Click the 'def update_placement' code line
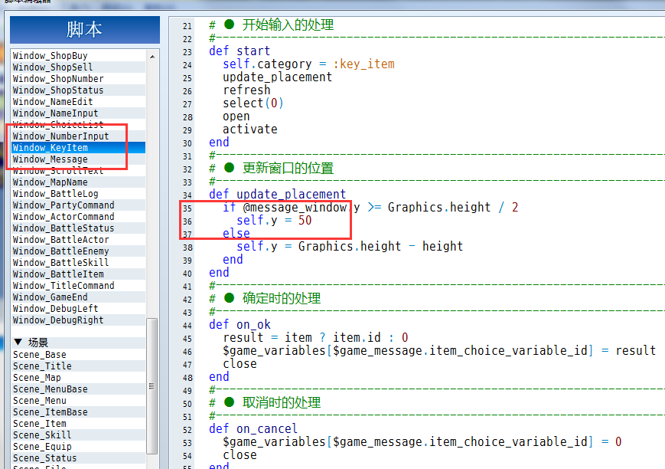This screenshot has height=469, width=665. (x=277, y=194)
